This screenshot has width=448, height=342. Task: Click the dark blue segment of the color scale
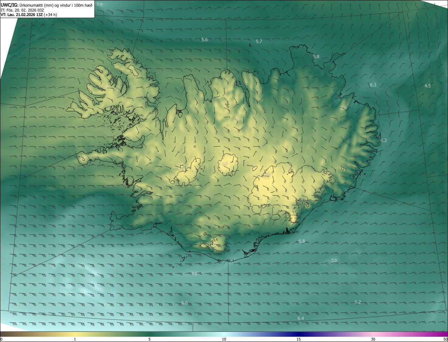(x=299, y=334)
